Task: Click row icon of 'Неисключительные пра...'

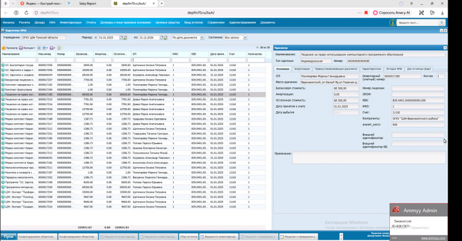Action: (x=3, y=168)
